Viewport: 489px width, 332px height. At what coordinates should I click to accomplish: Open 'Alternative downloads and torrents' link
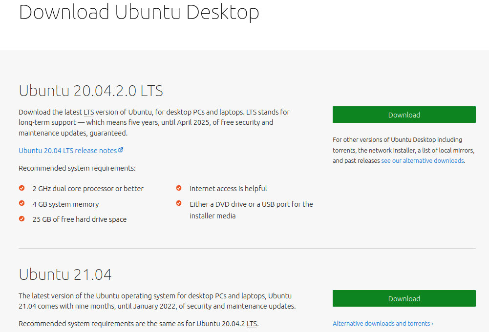[383, 324]
